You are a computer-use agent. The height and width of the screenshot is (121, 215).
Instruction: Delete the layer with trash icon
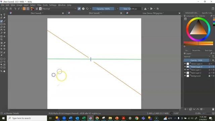coord(213,109)
